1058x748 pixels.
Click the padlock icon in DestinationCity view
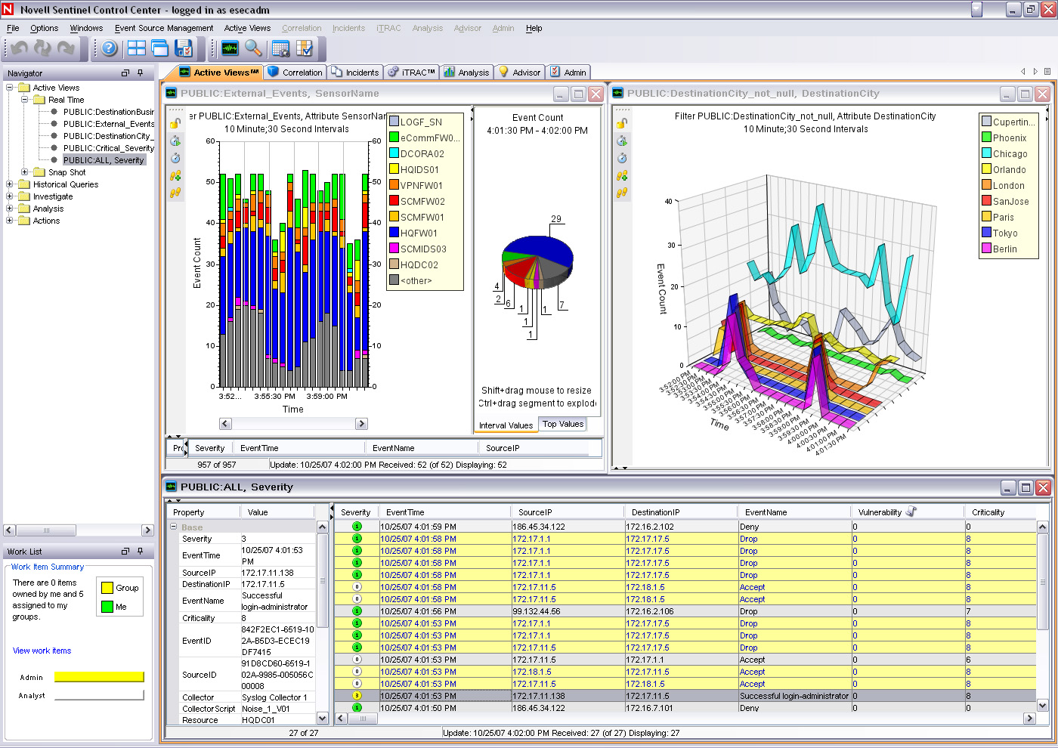click(x=622, y=123)
